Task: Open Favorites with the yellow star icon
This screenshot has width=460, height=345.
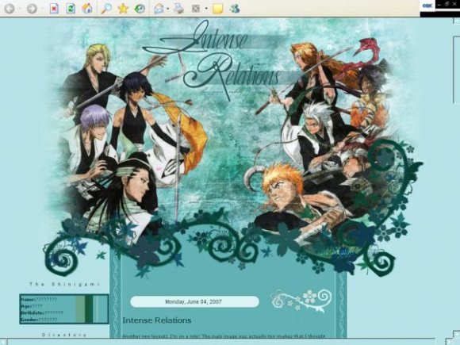Action: click(x=123, y=9)
